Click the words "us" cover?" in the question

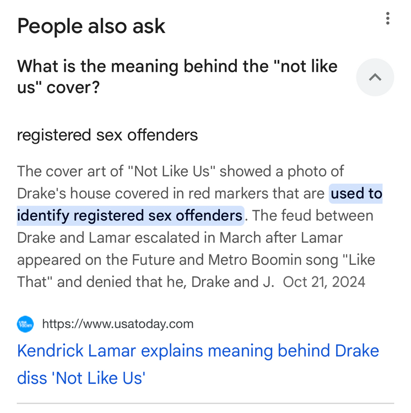click(x=58, y=87)
